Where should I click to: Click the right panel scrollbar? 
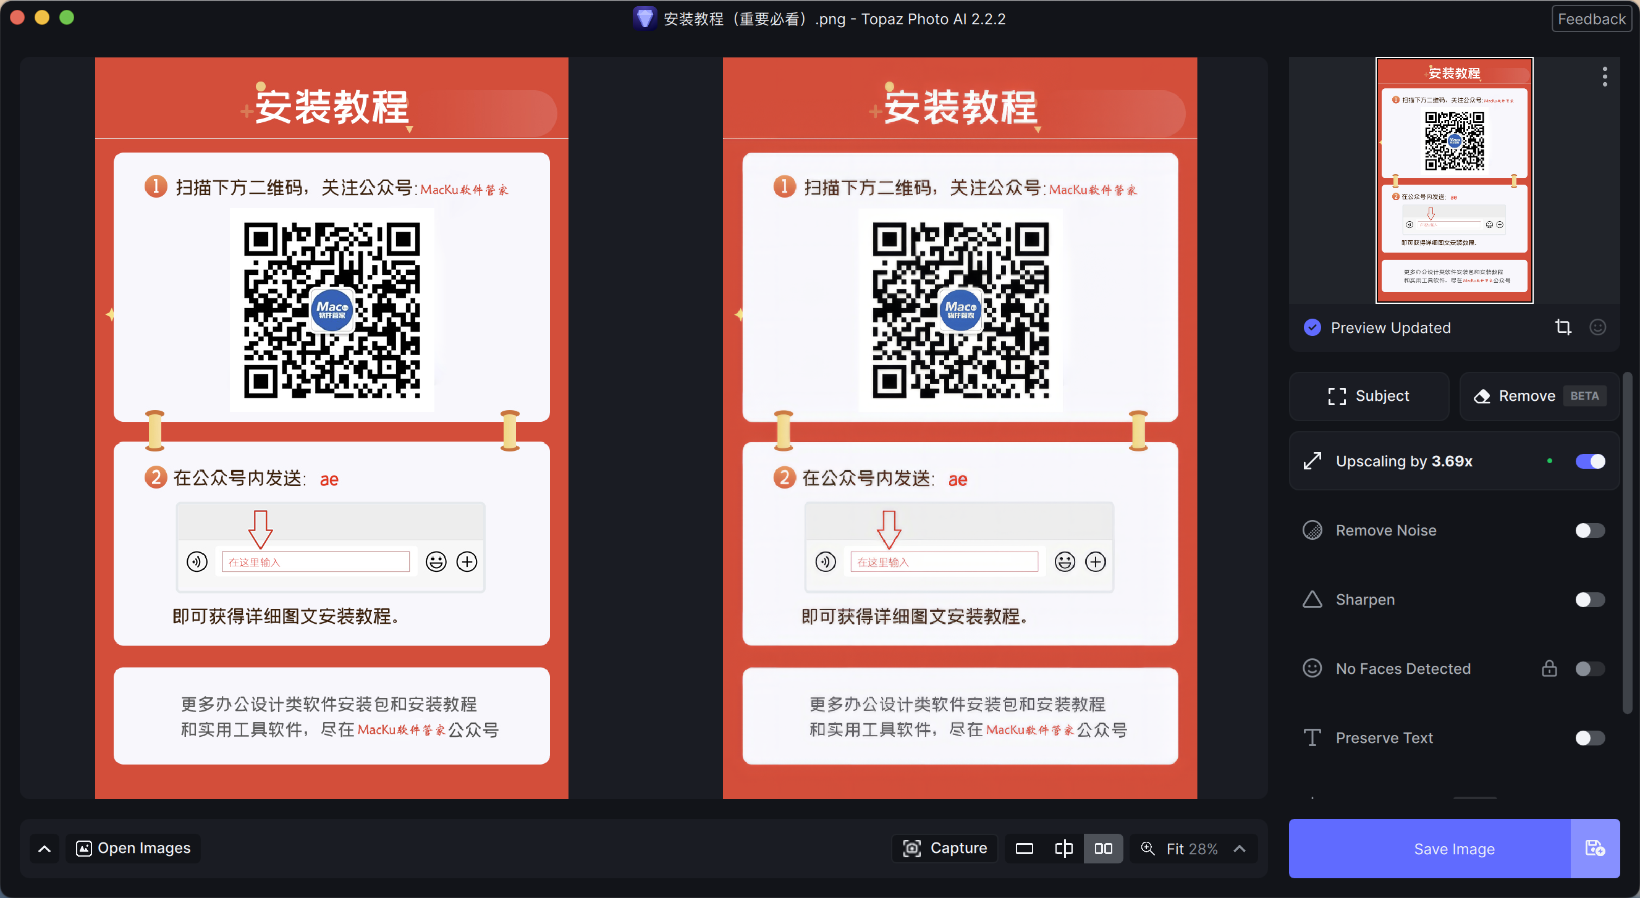coord(1626,544)
